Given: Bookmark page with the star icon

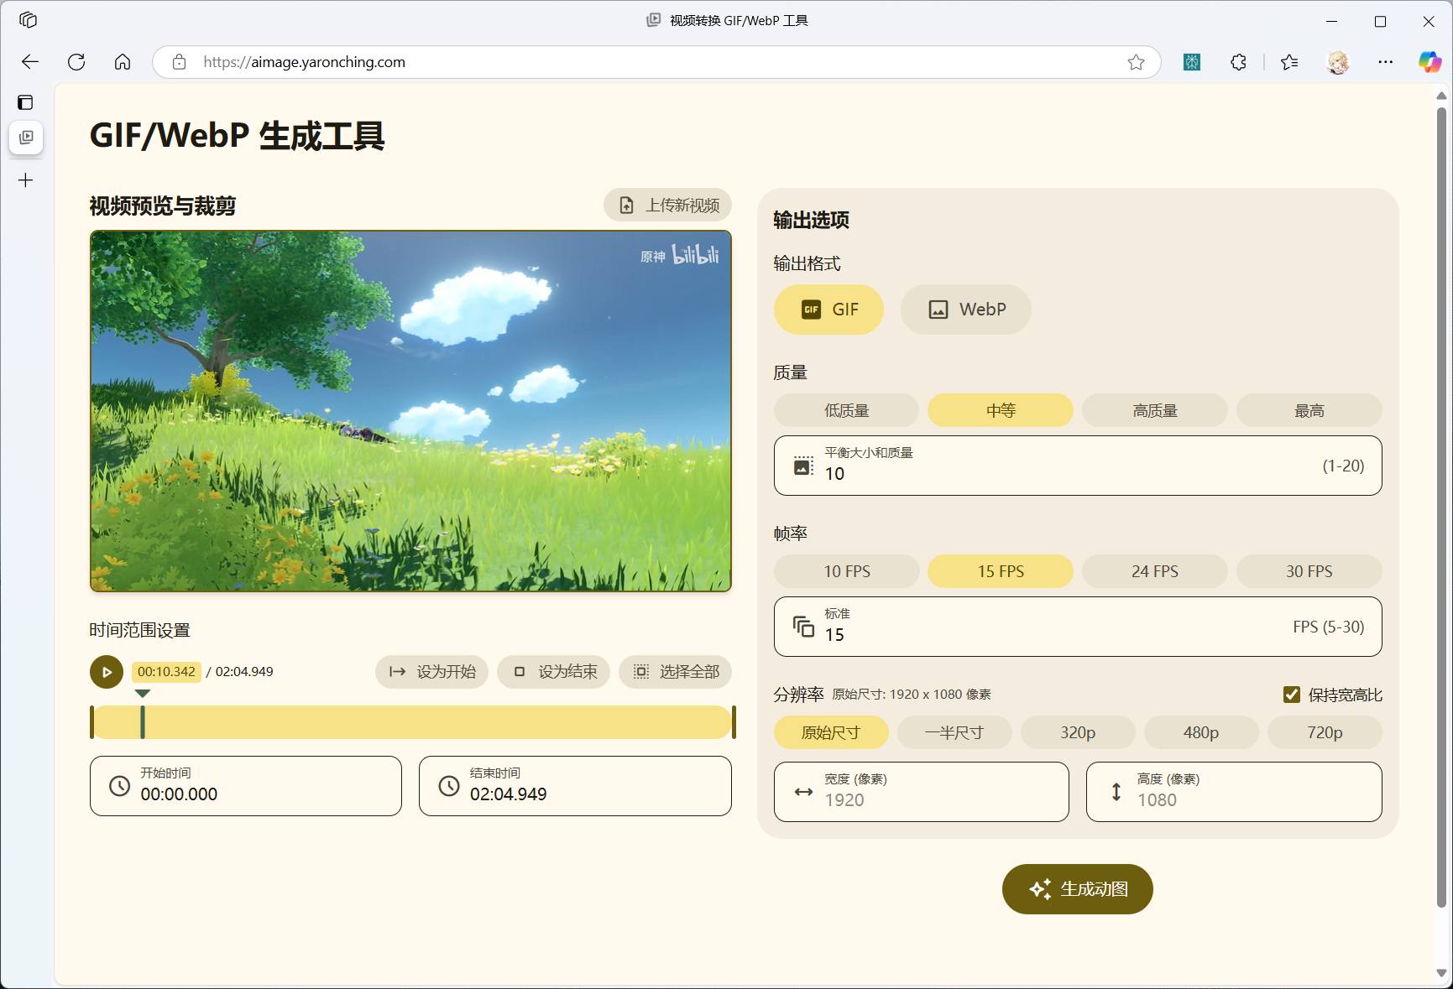Looking at the screenshot, I should point(1136,62).
